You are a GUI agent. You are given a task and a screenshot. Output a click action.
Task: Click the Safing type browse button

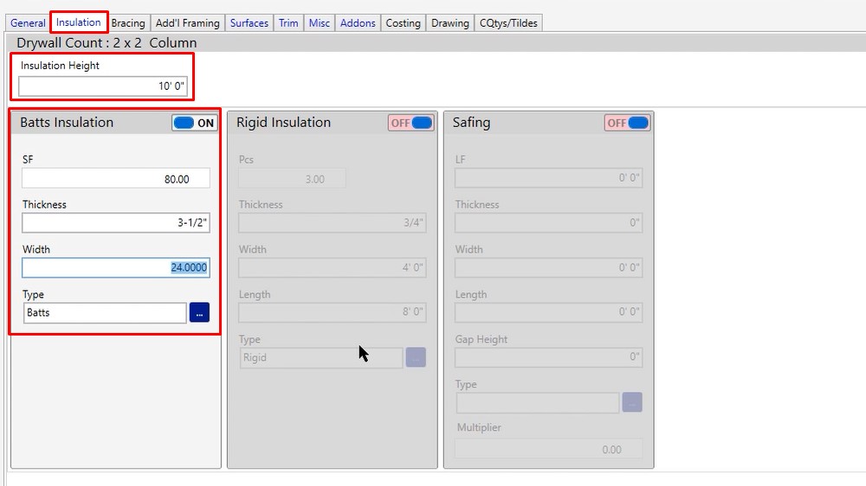[632, 403]
